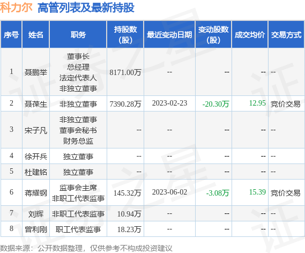Click the date 2023-06-02
Screen dimensions: 305x253
coord(169,192)
